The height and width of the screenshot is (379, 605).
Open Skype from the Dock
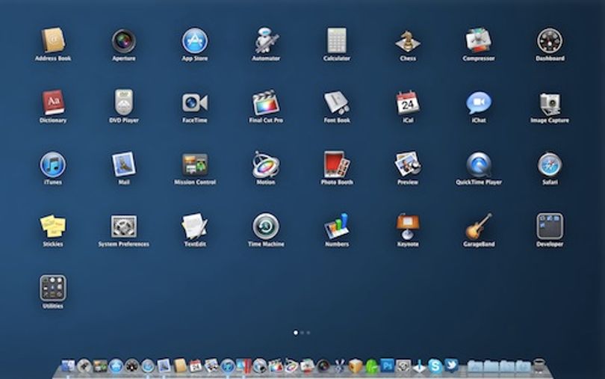click(x=435, y=366)
